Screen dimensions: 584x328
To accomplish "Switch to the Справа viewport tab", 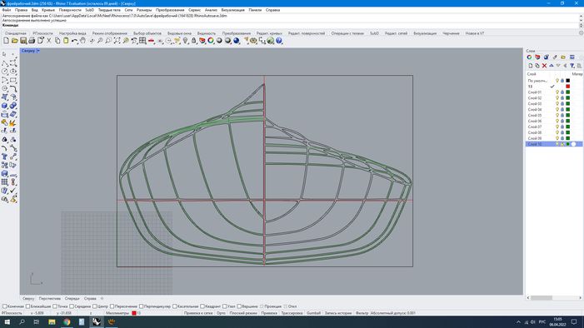I will point(90,299).
